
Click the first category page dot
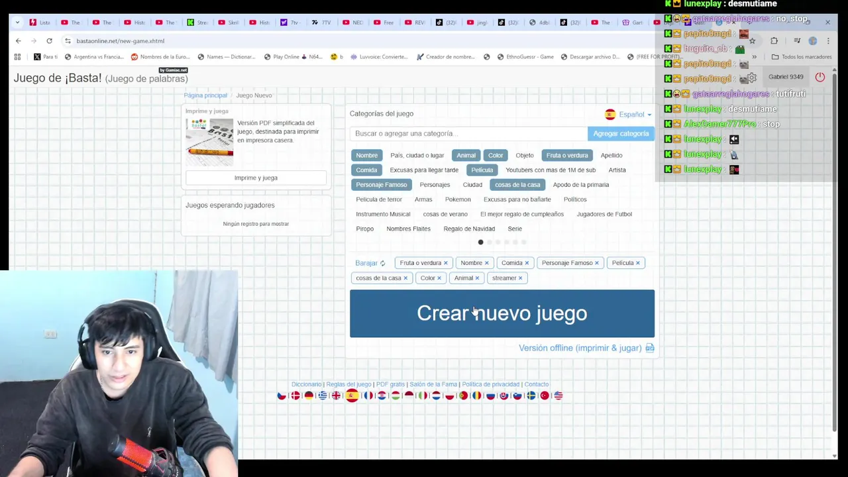click(x=480, y=242)
